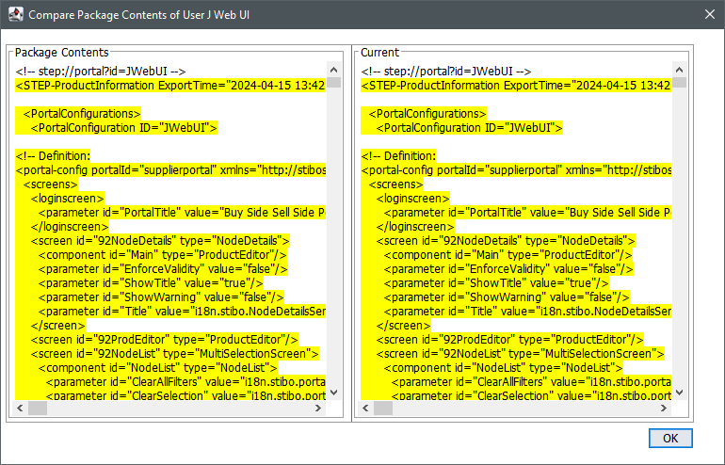Image resolution: width=725 pixels, height=465 pixels.
Task: Click scroll up arrow in Package Contents pane
Action: click(x=333, y=69)
